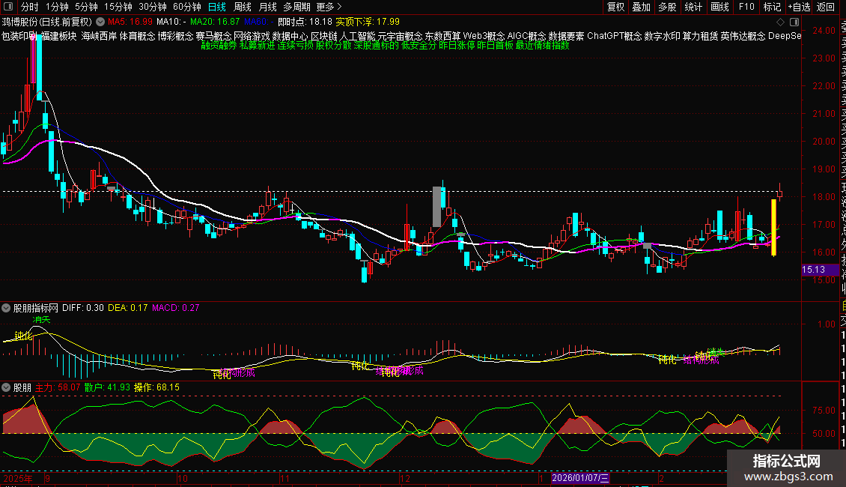Open the 股朋 indicator panel dropdown arrow
Screen dimensions: 846x487
(x=7, y=387)
